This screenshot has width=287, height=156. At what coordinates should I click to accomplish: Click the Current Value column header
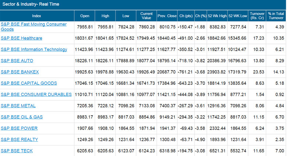click(x=146, y=16)
